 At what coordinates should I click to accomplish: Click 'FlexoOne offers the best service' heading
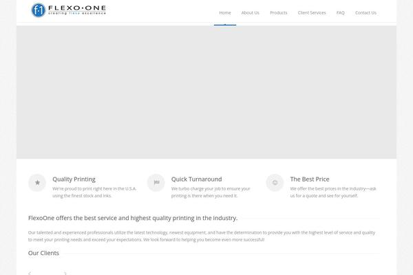133,218
